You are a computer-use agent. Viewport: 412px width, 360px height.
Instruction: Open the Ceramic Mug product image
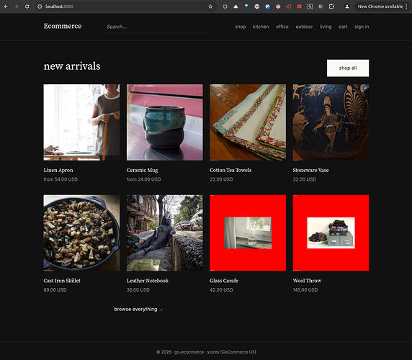coord(165,122)
